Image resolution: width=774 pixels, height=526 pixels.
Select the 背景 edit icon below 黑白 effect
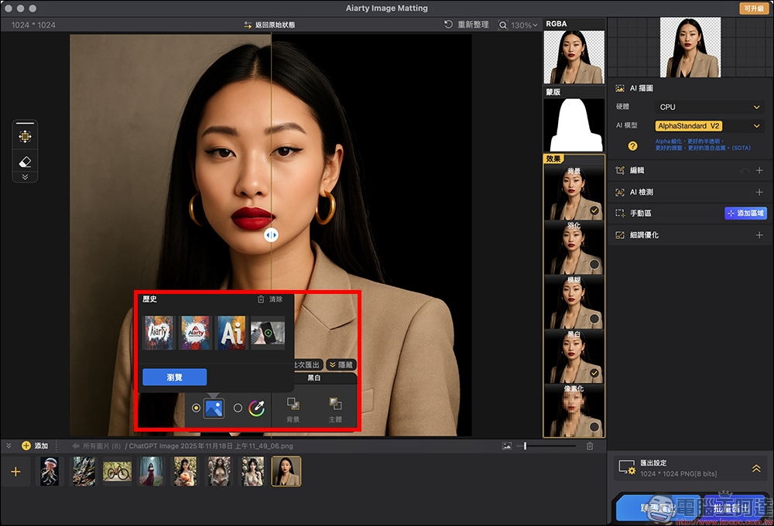pos(292,404)
